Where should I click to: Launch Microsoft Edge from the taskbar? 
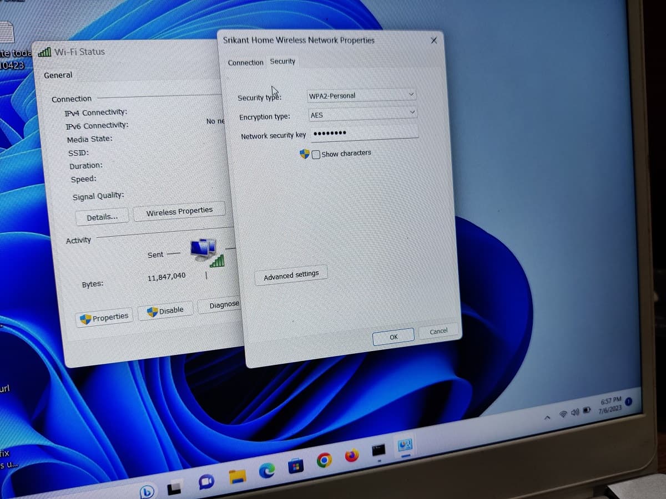coord(267,471)
